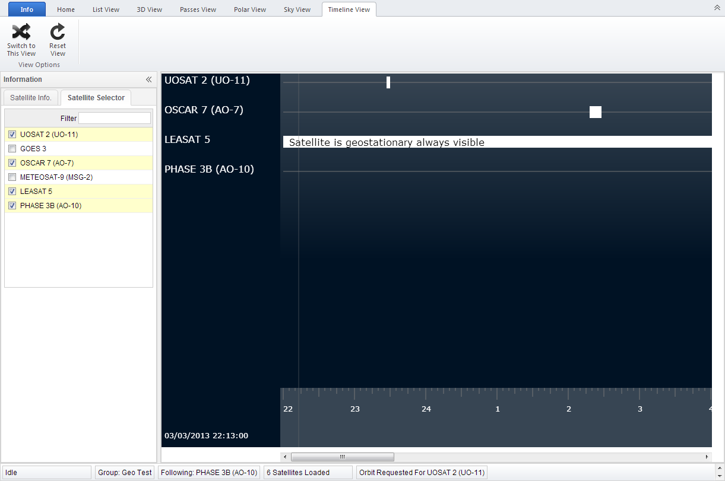Click the Orbit Requested For UOSAT 2 status entry
Screen dimensions: 725x481
tap(422, 473)
